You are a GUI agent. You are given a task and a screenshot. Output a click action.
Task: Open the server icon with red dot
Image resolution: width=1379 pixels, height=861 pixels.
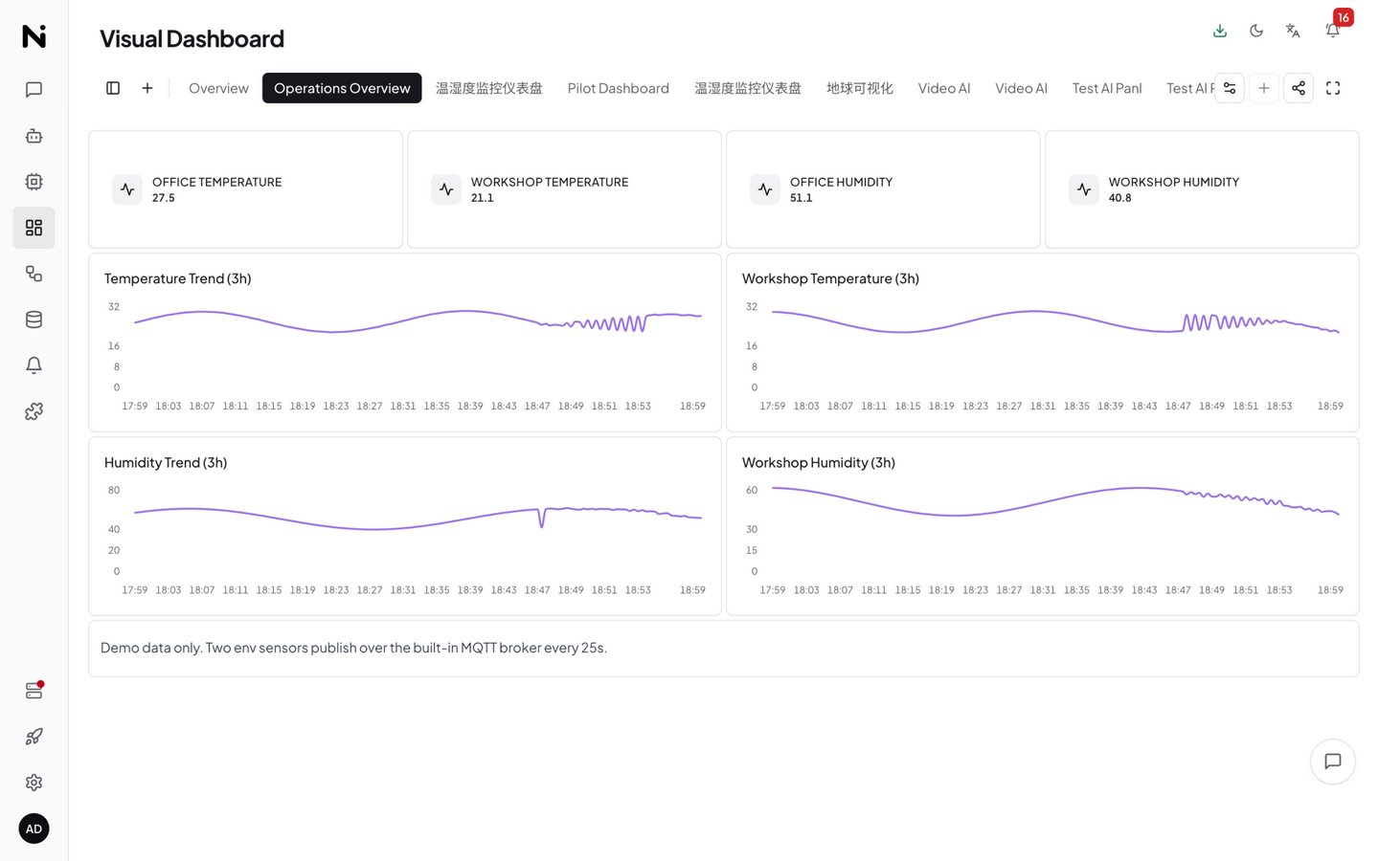tap(34, 691)
